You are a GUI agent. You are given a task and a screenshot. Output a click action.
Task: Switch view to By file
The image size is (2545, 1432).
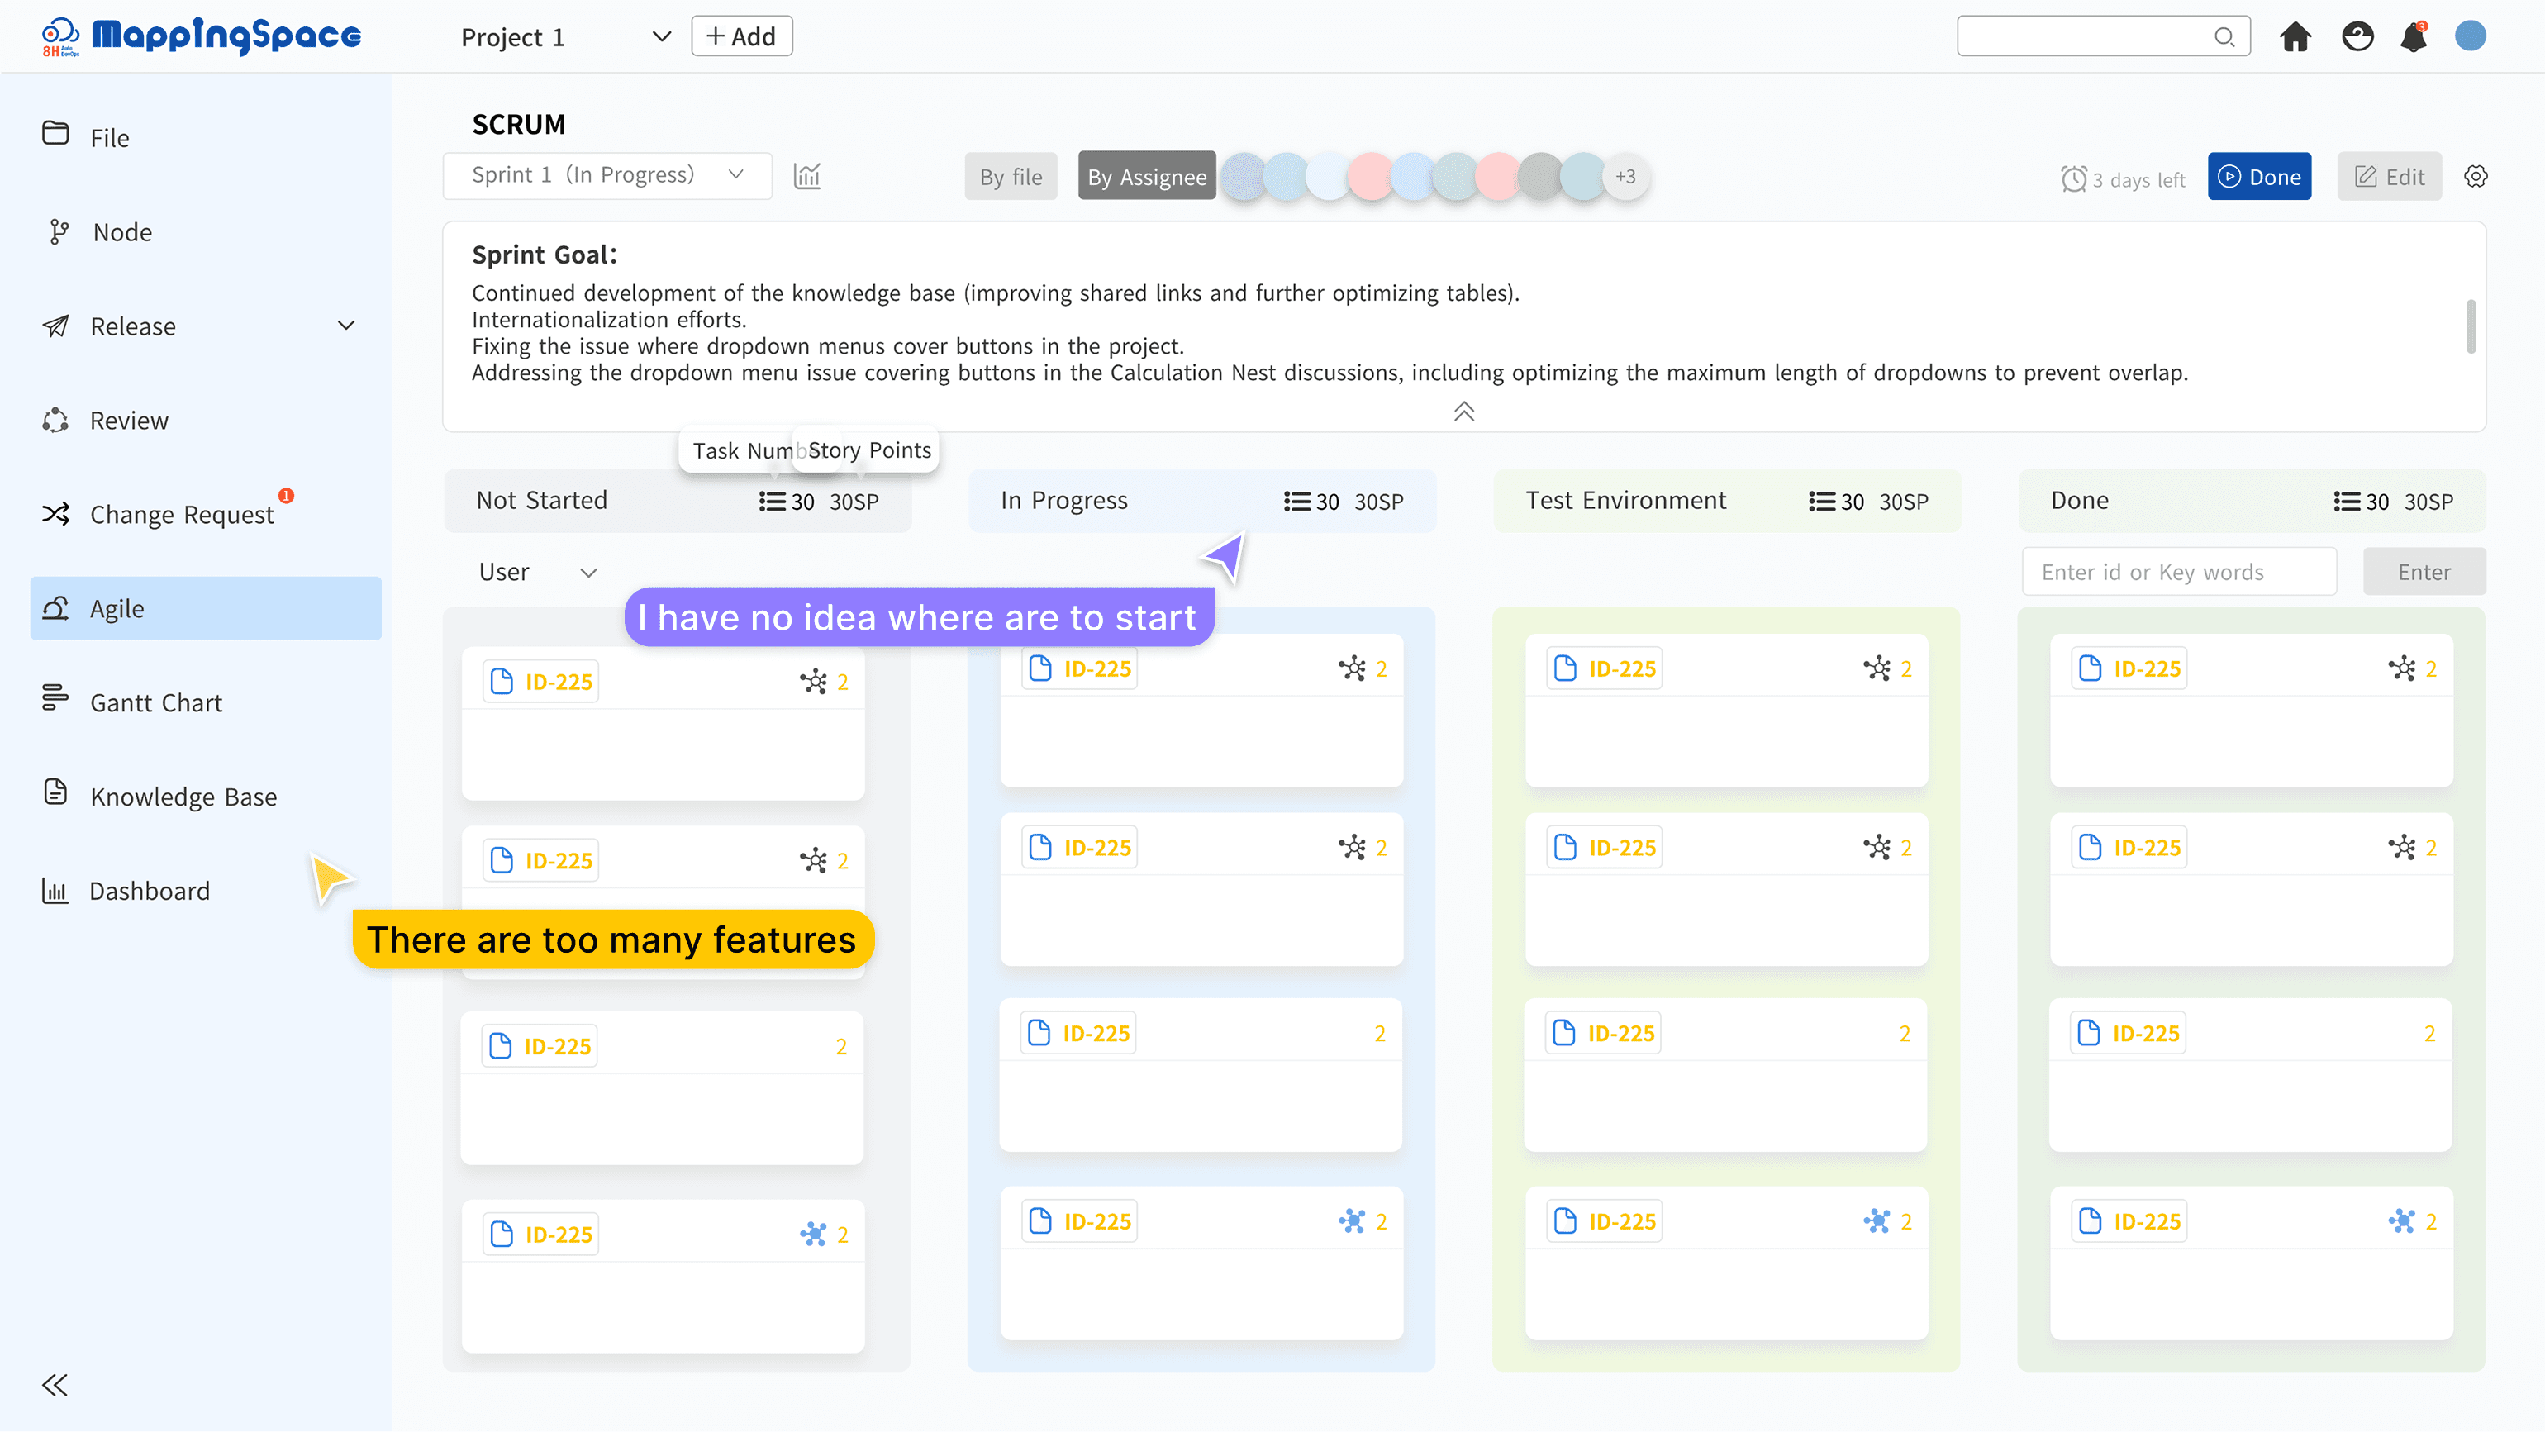tap(1011, 177)
